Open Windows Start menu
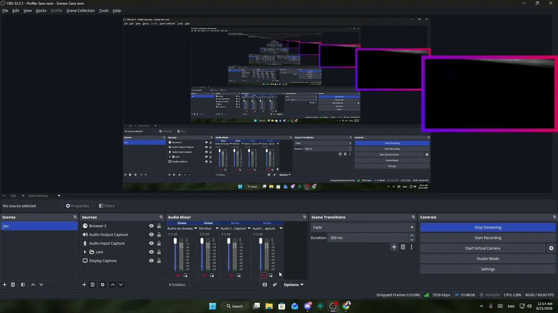The width and height of the screenshot is (558, 313). coord(212,306)
